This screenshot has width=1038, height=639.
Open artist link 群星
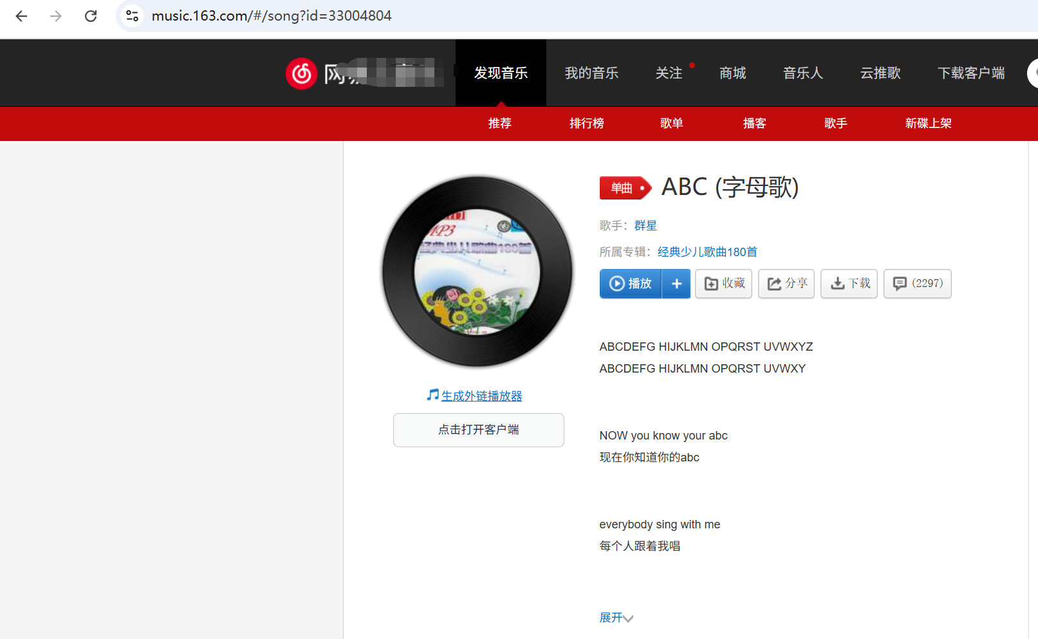pos(645,226)
